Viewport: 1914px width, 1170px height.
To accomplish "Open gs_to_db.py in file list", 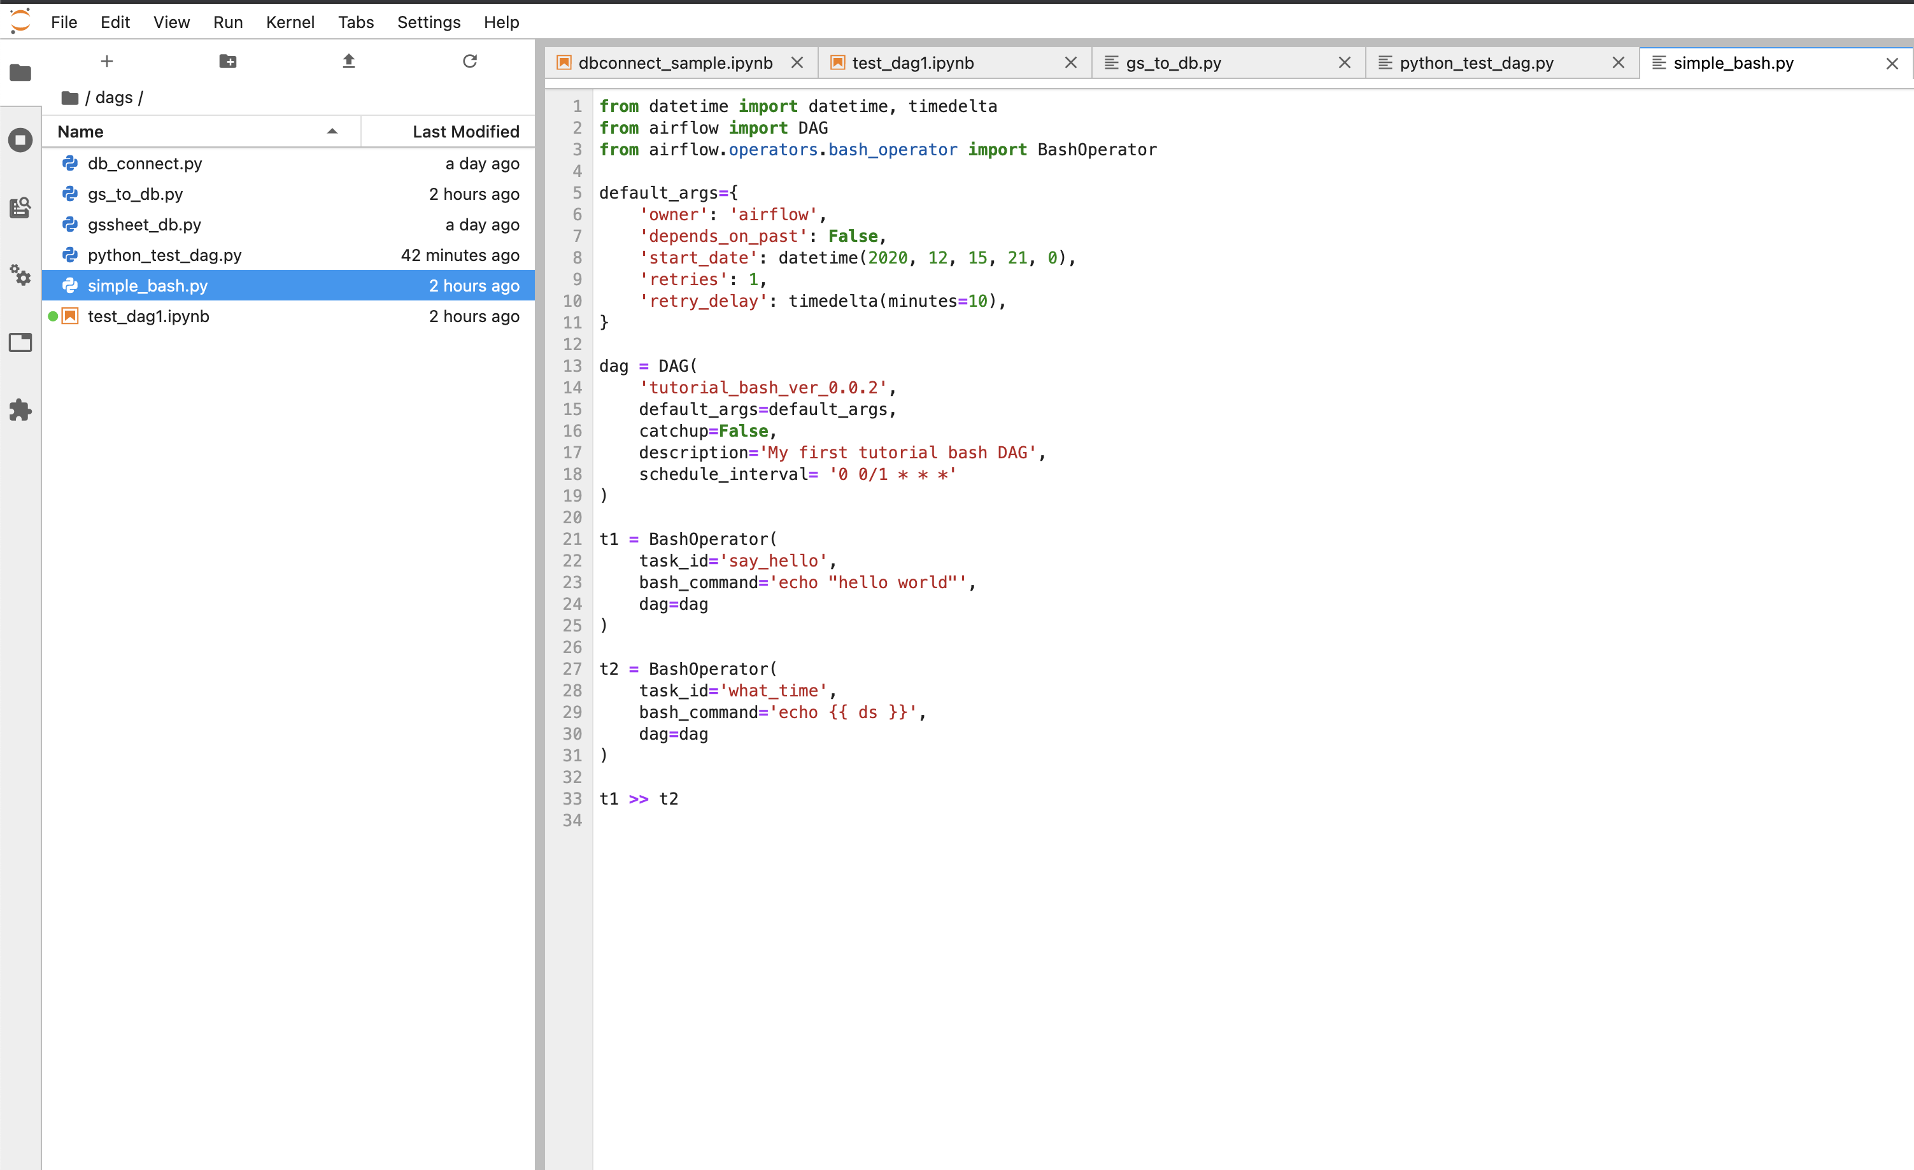I will click(135, 194).
